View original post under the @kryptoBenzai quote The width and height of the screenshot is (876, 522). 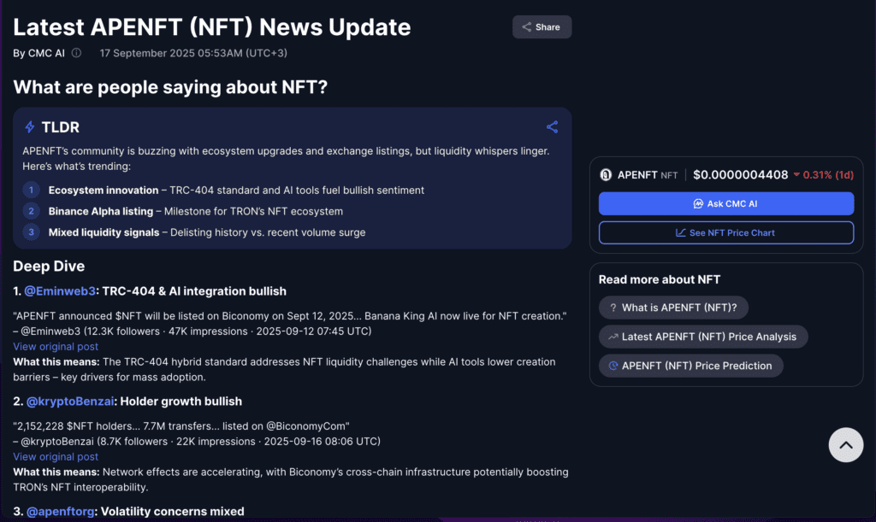[x=56, y=457]
